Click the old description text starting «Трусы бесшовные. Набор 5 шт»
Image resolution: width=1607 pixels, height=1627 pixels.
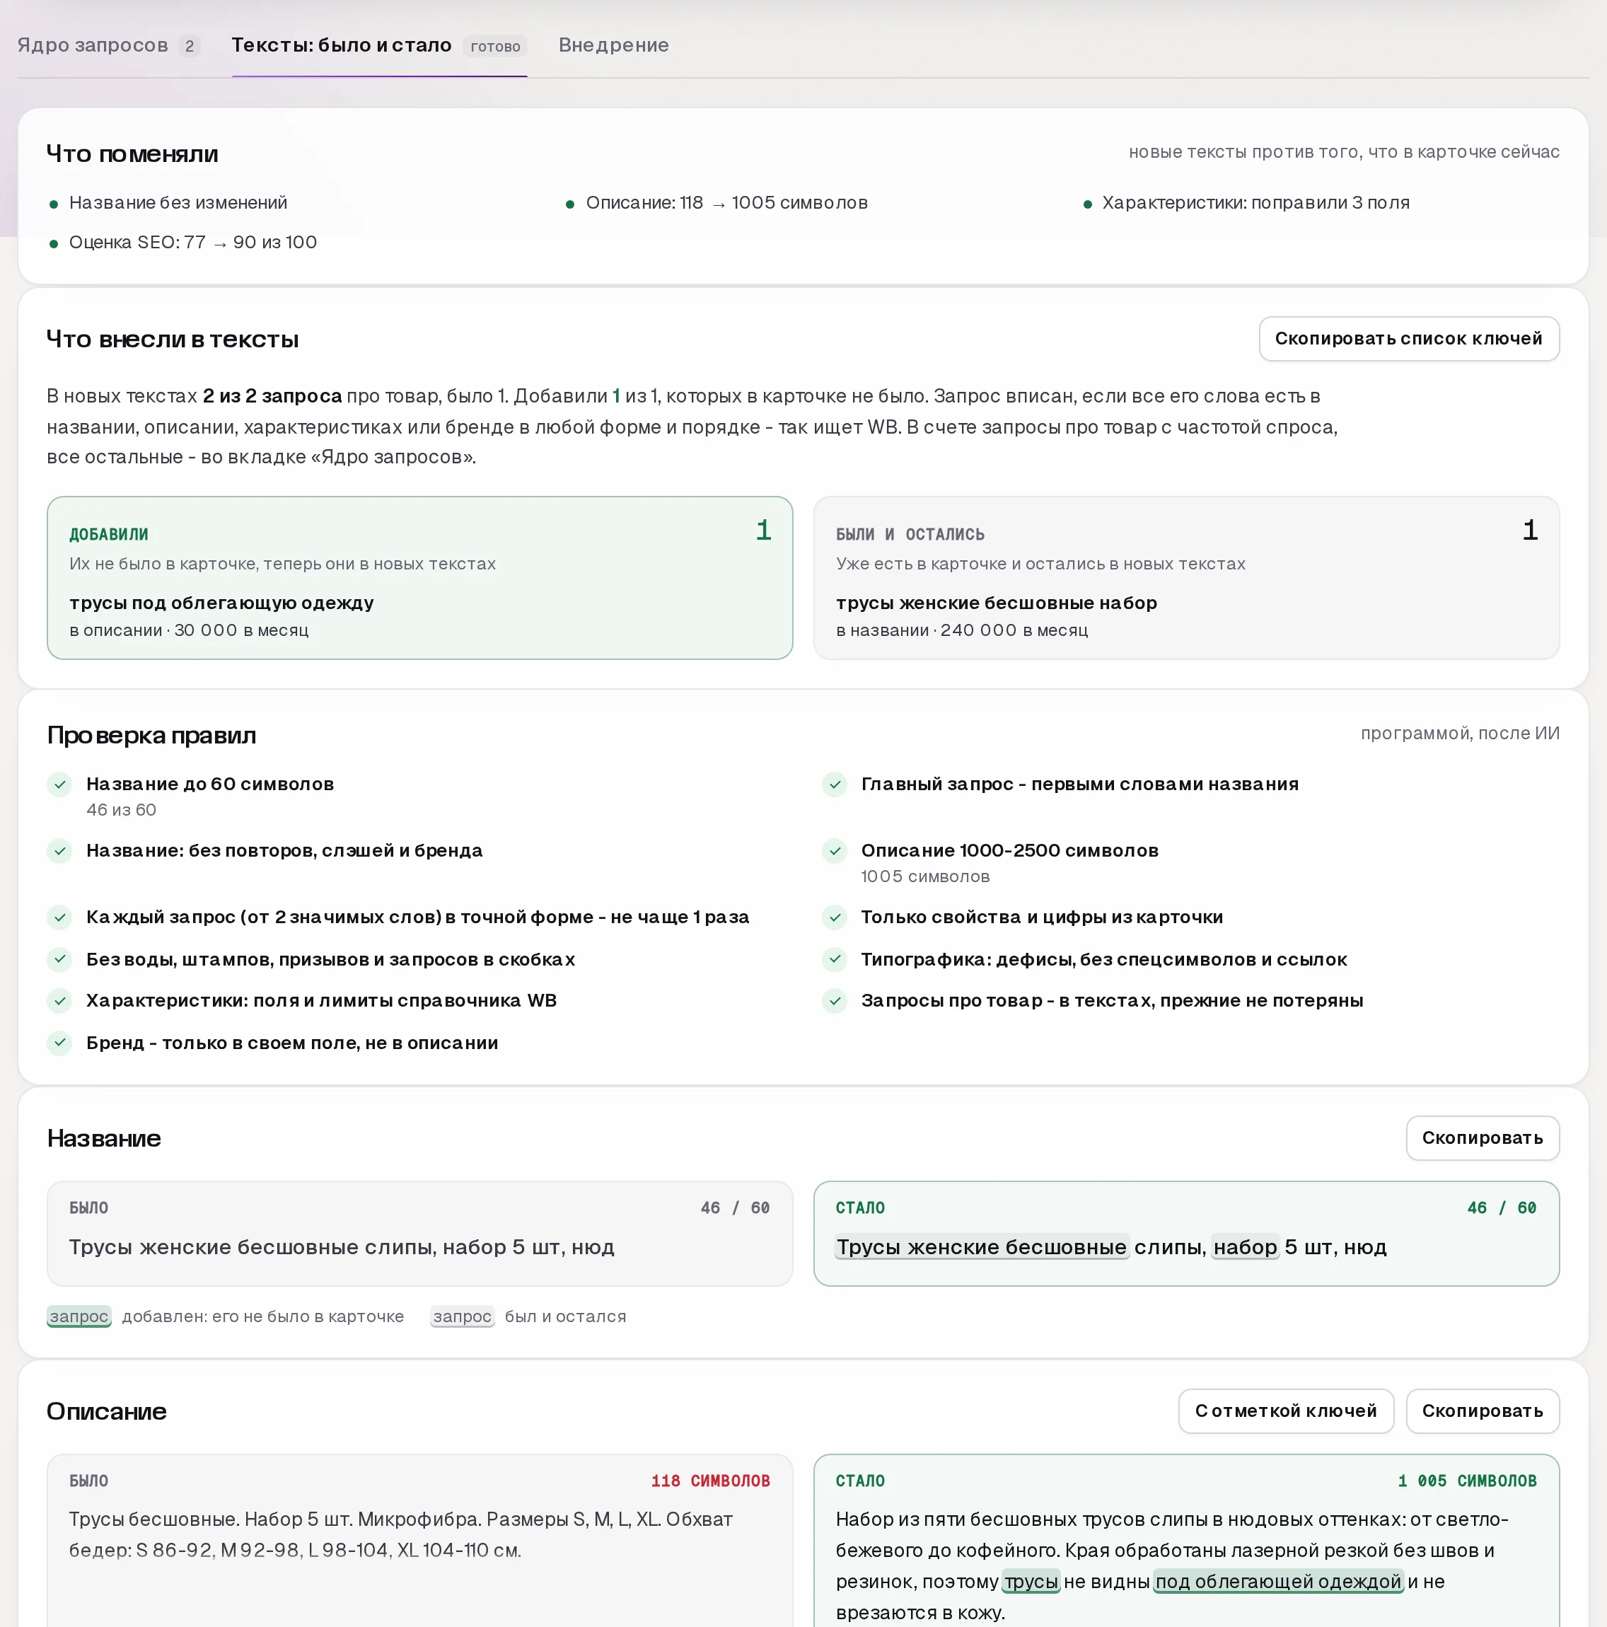(401, 1534)
